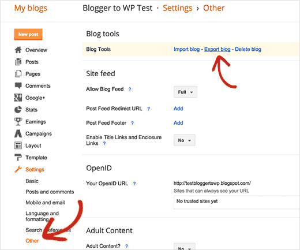Screen dimensions: 300x250
Task: Open help for Your OpenID URL
Action: (x=134, y=184)
